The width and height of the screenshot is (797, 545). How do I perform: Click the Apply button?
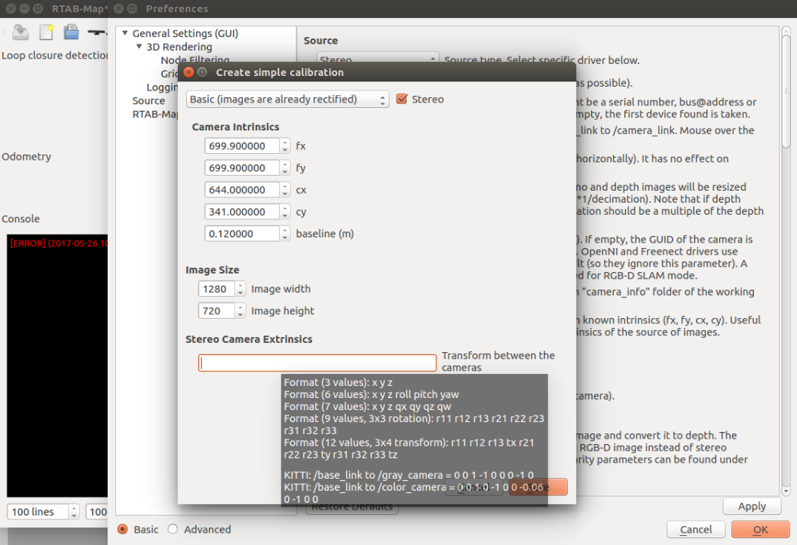751,506
